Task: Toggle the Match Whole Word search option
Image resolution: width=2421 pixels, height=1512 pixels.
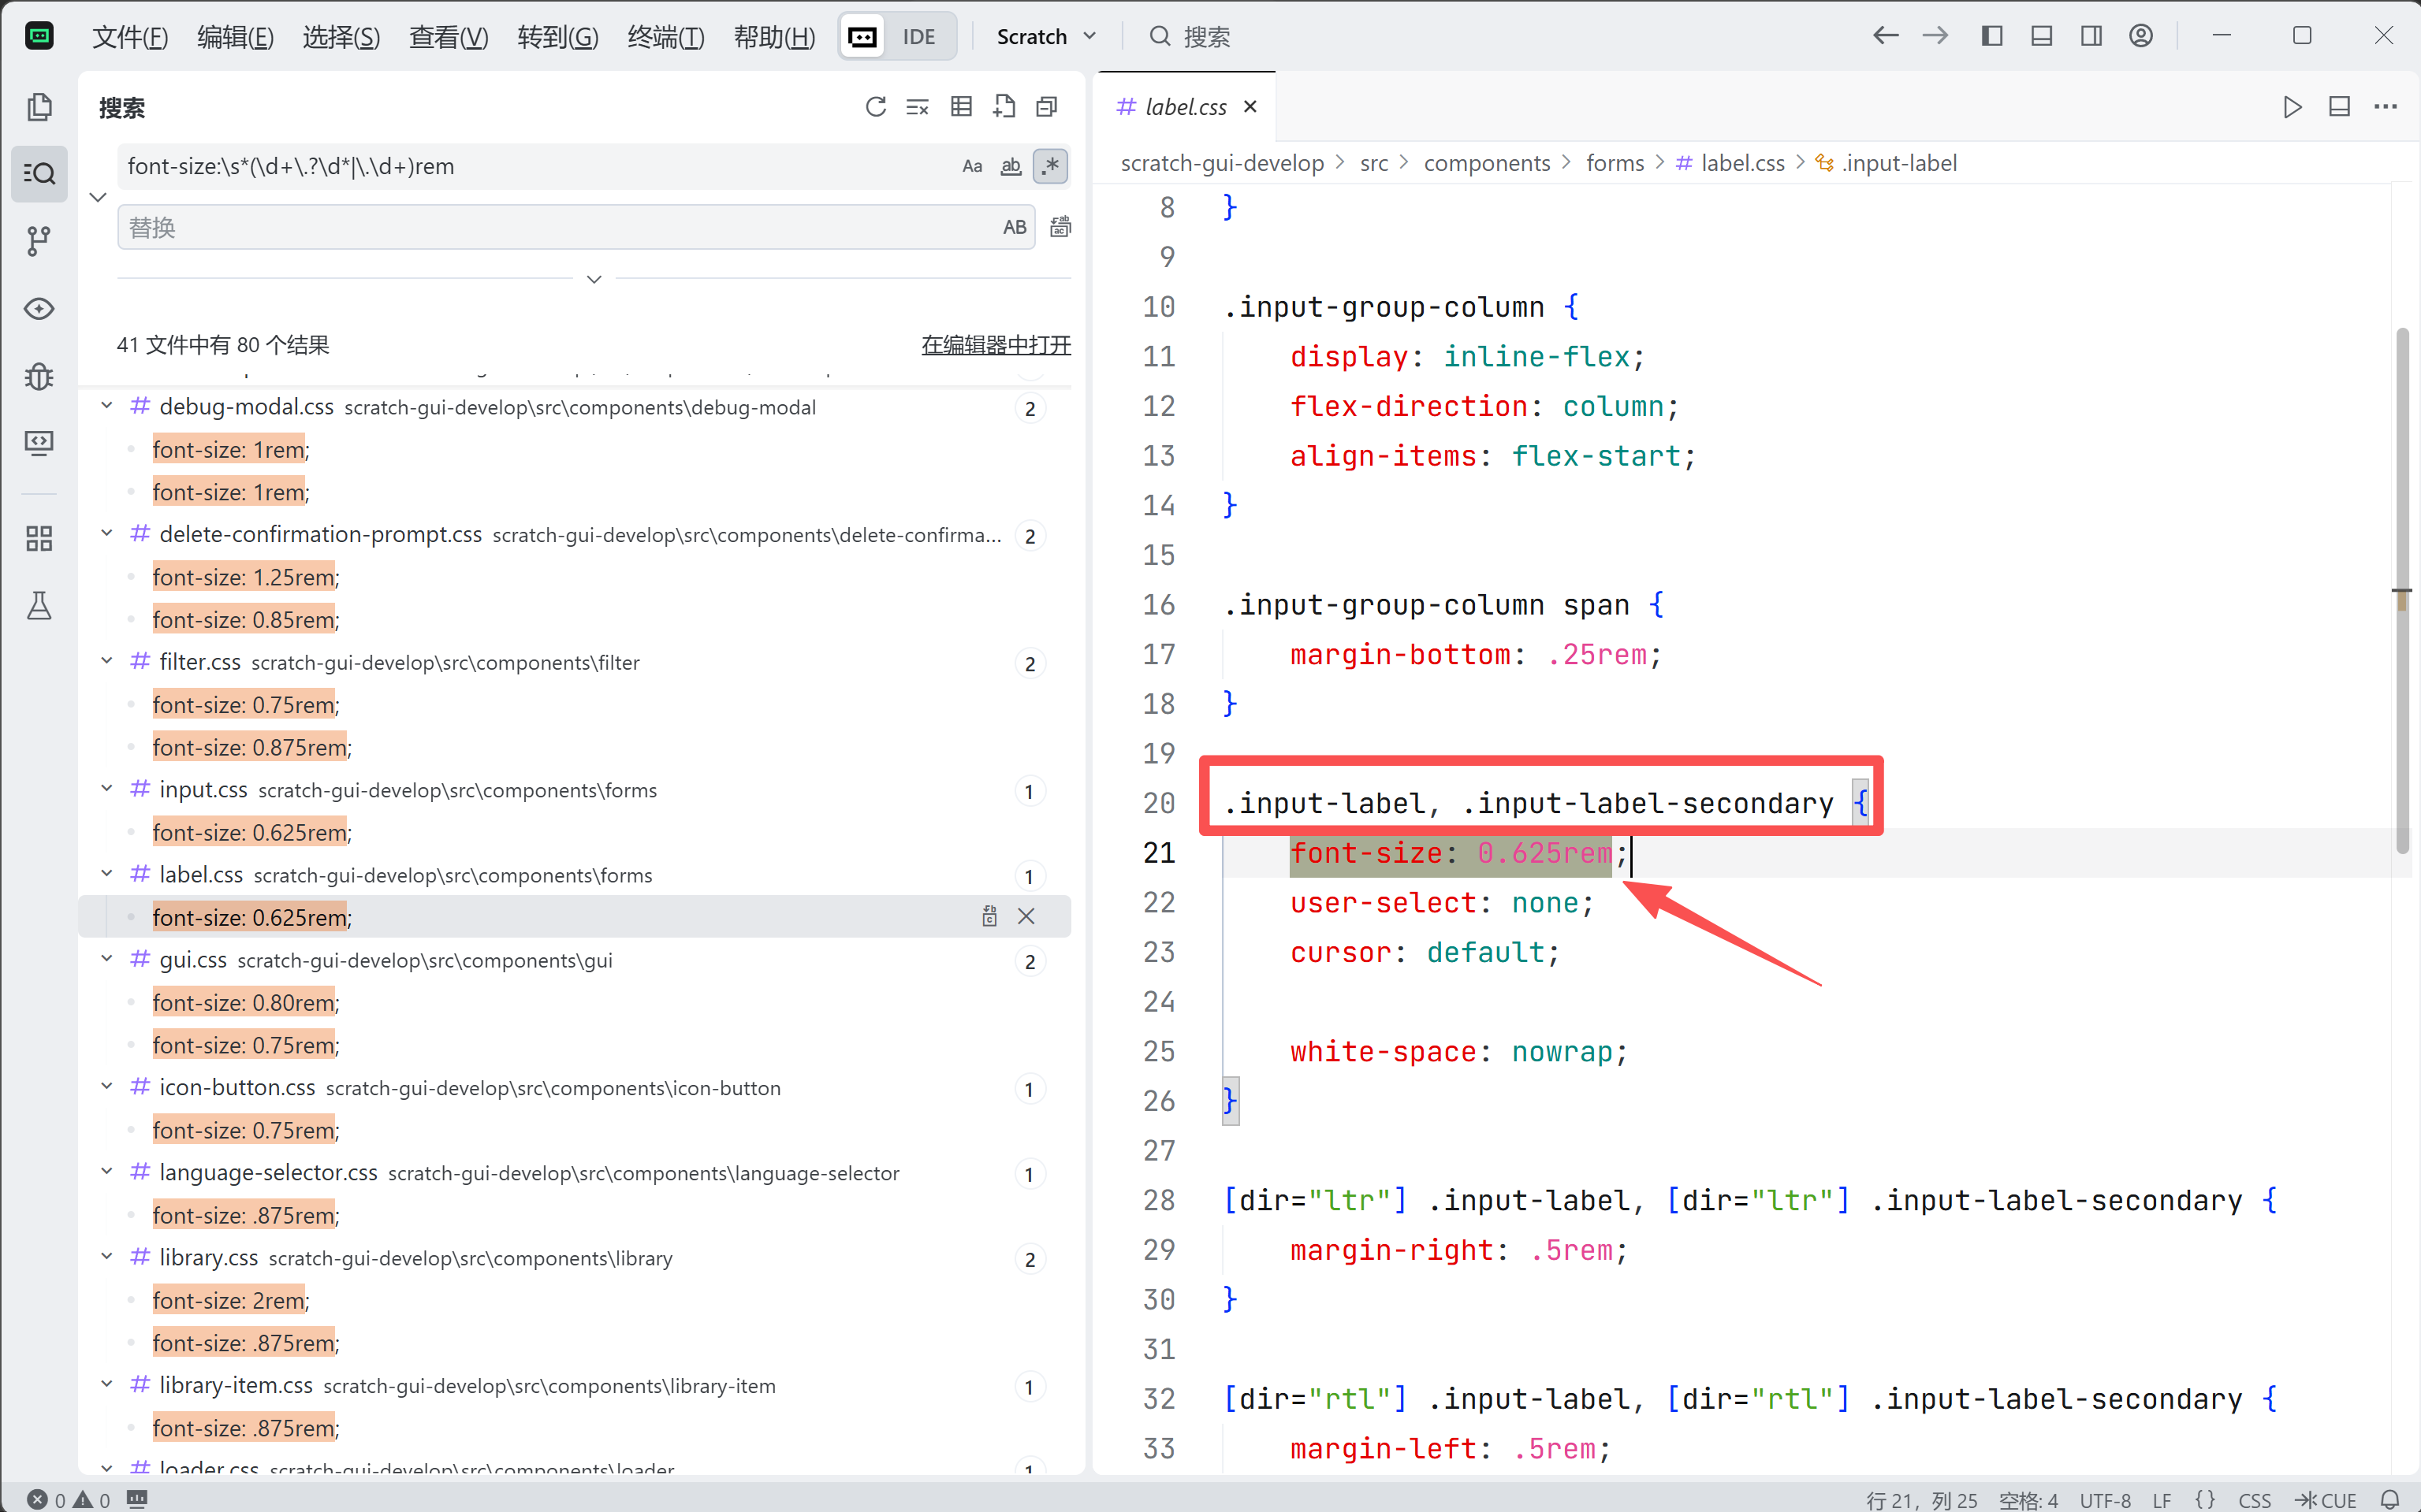Action: (1011, 166)
